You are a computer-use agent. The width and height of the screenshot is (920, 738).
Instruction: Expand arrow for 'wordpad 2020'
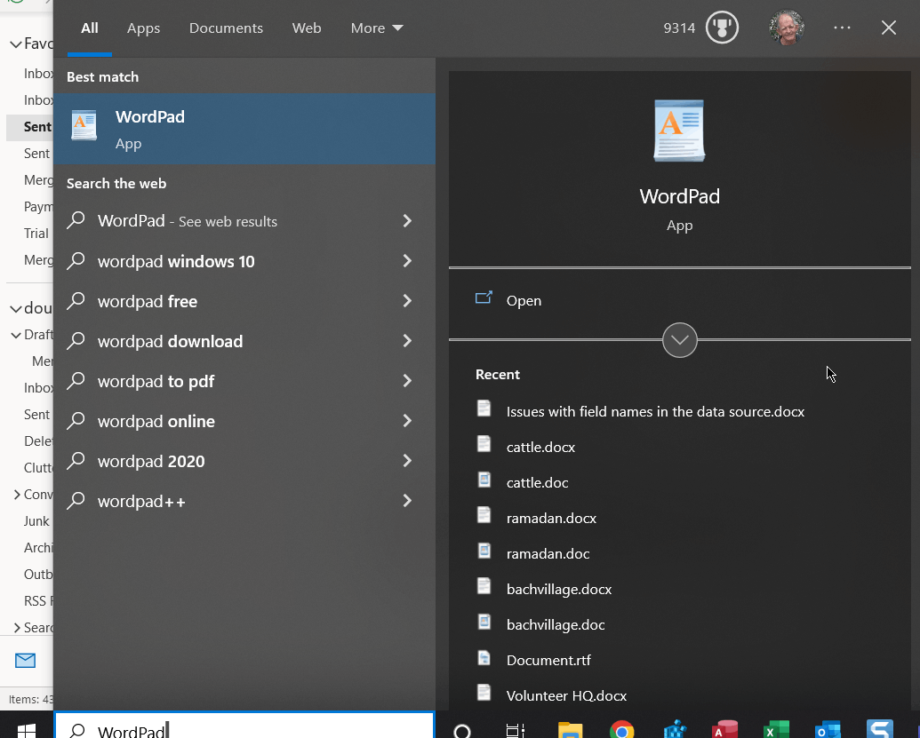click(x=407, y=461)
